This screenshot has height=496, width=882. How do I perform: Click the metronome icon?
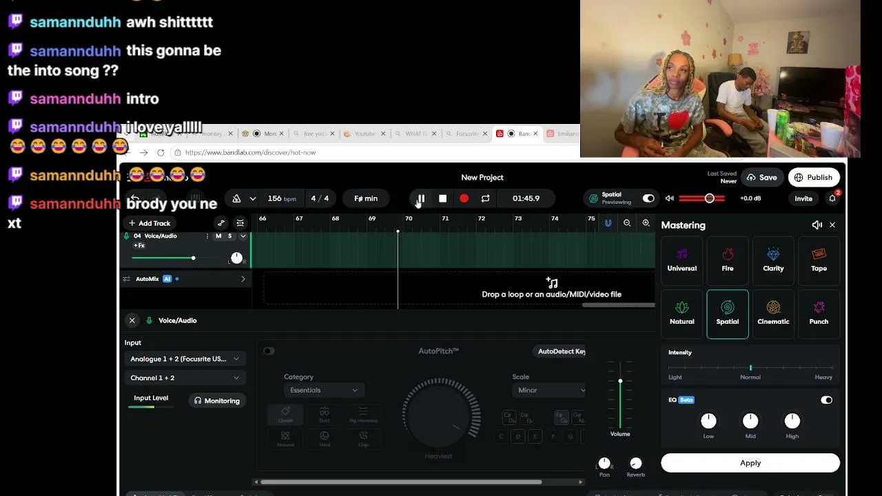coord(236,198)
